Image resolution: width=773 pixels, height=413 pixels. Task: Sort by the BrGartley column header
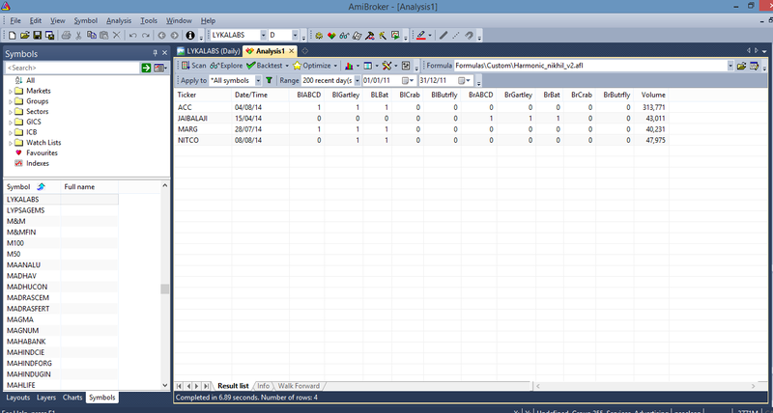516,95
